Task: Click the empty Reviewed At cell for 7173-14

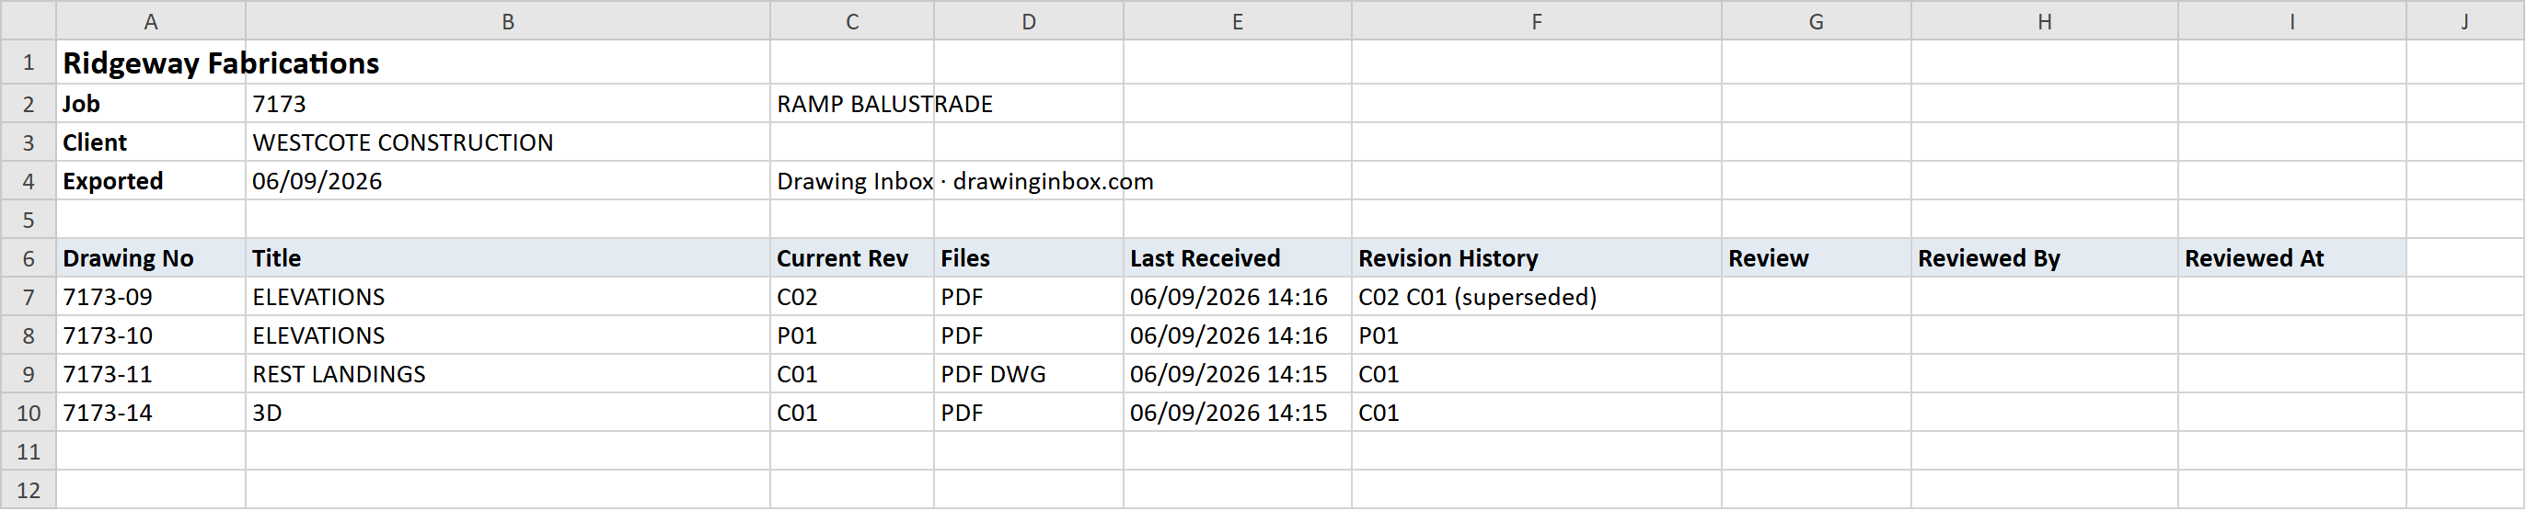Action: pos(2292,413)
